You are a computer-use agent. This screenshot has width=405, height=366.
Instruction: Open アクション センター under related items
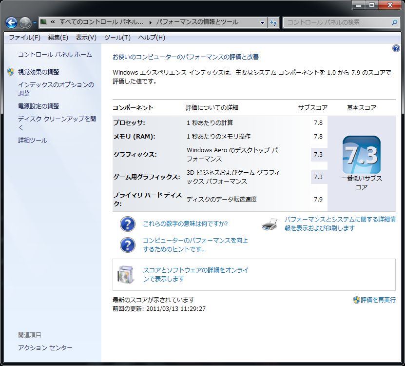point(45,347)
